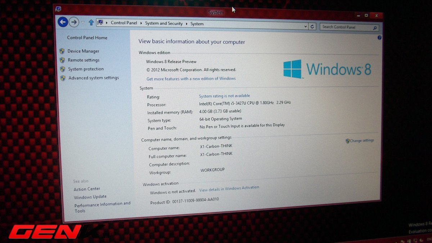Open Action Center link
The image size is (432, 243).
point(87,189)
